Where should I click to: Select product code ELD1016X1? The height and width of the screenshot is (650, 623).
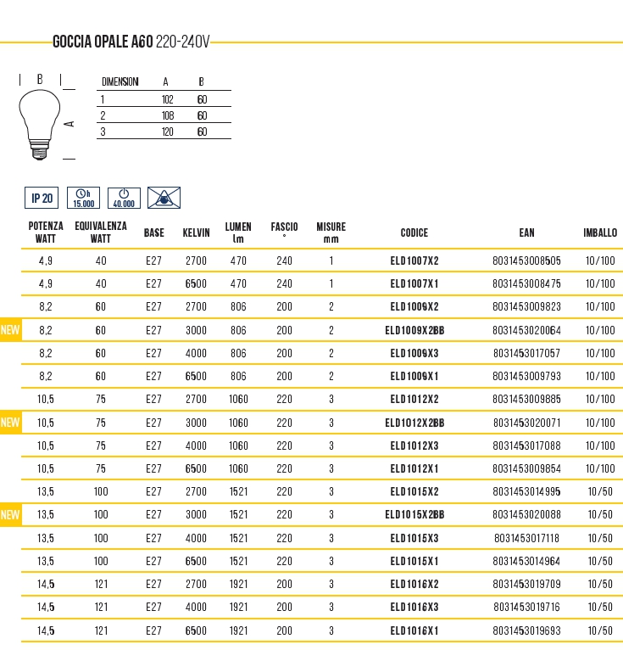tap(414, 630)
